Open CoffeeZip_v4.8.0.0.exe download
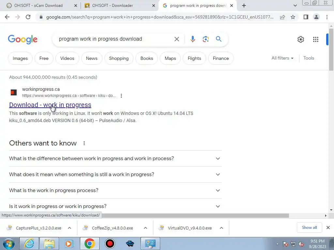Screen dimensions: 334x250 113,228
